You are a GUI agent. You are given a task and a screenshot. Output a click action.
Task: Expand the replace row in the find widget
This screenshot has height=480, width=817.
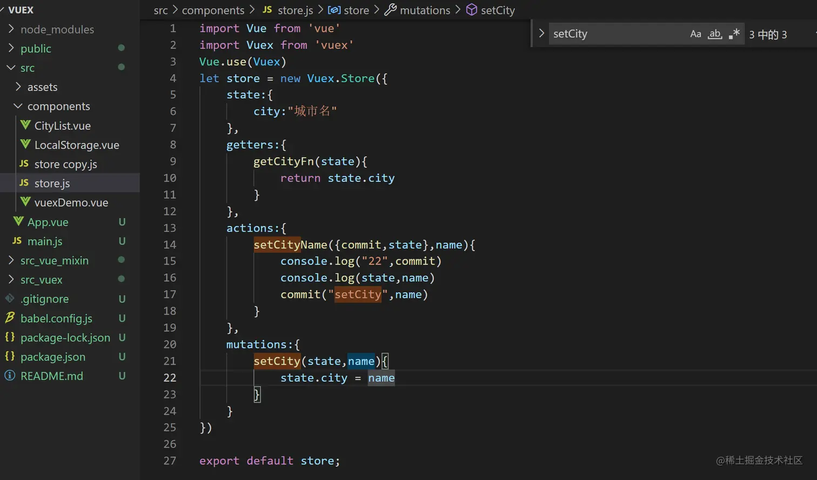coord(541,33)
